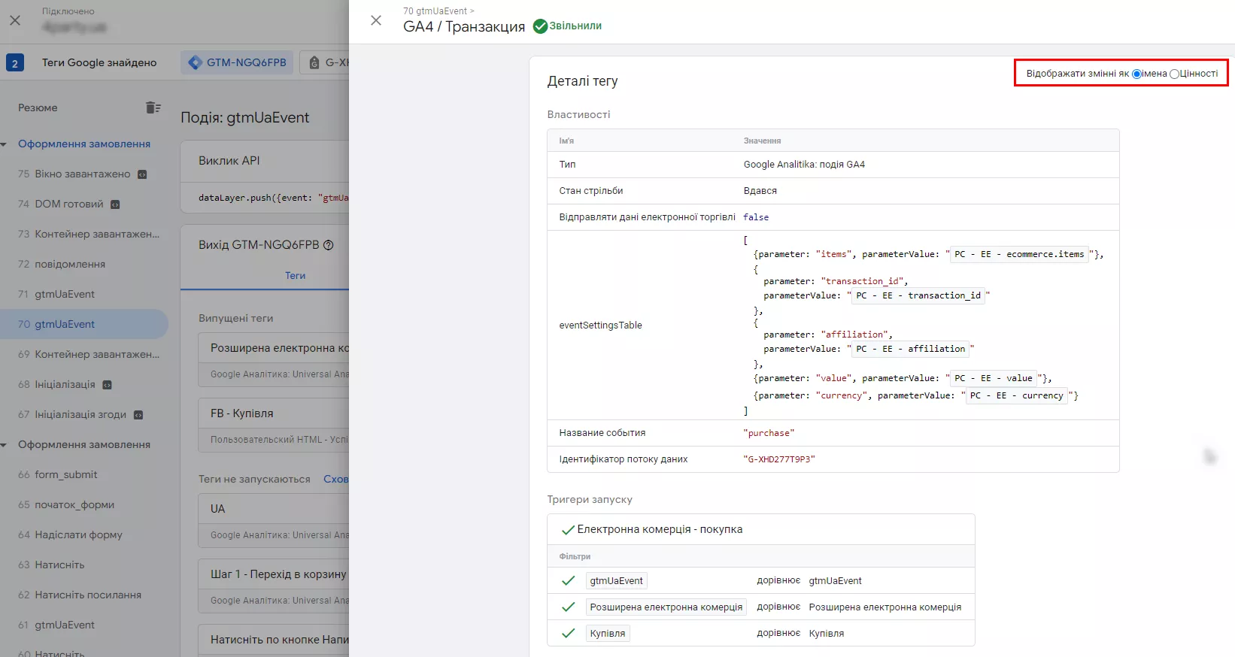1235x657 pixels.
Task: Click the API icon next to Вікно завантажено
Action: tap(142, 174)
